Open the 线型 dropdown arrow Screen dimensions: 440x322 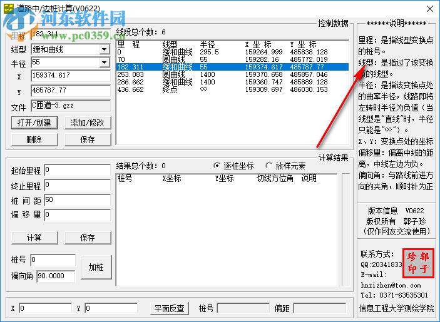click(104, 49)
